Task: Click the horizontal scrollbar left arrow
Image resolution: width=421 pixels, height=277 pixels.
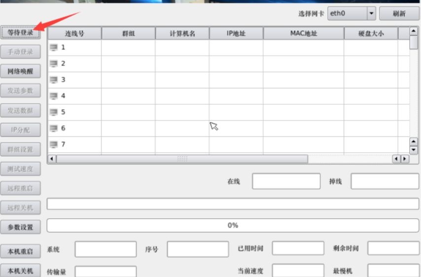Action: pos(52,159)
